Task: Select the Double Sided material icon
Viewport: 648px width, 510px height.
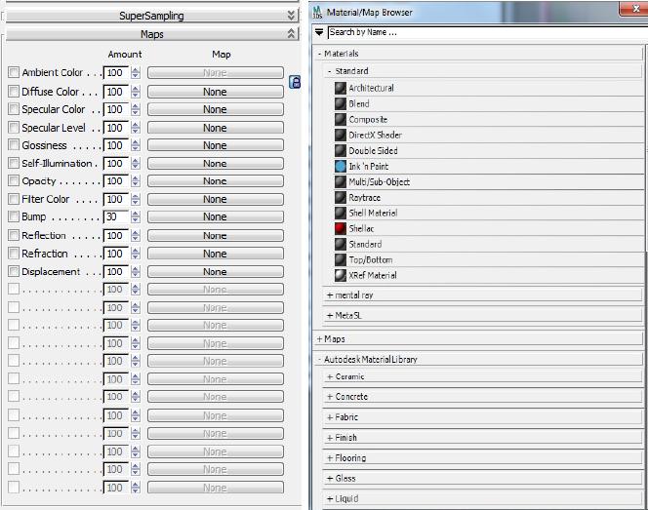Action: coord(341,150)
